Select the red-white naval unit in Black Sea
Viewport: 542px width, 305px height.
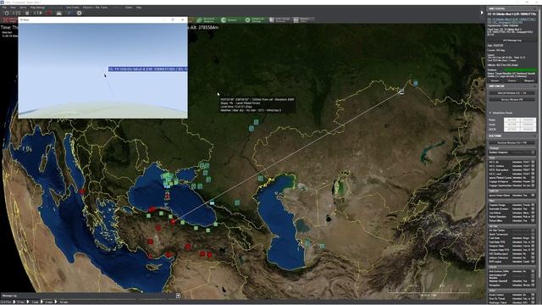(x=167, y=196)
